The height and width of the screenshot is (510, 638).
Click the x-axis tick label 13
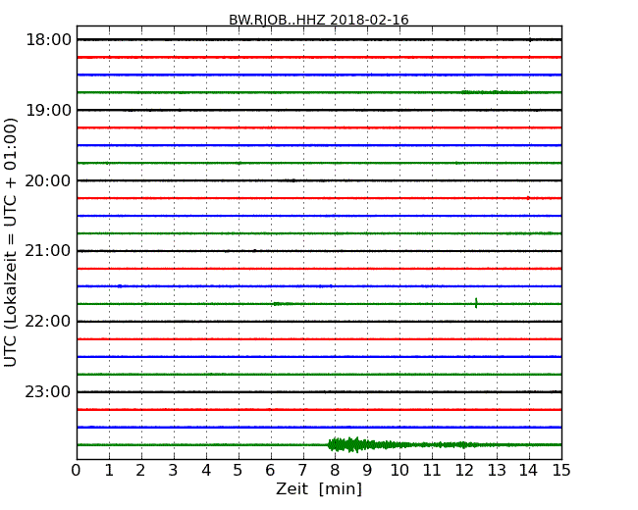497,471
